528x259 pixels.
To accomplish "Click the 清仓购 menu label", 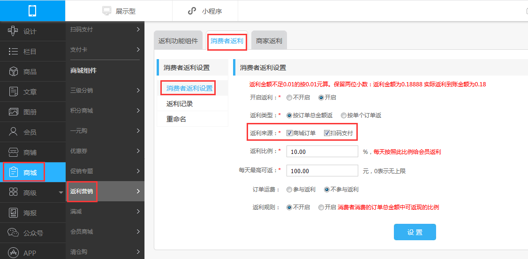I will tap(78, 252).
